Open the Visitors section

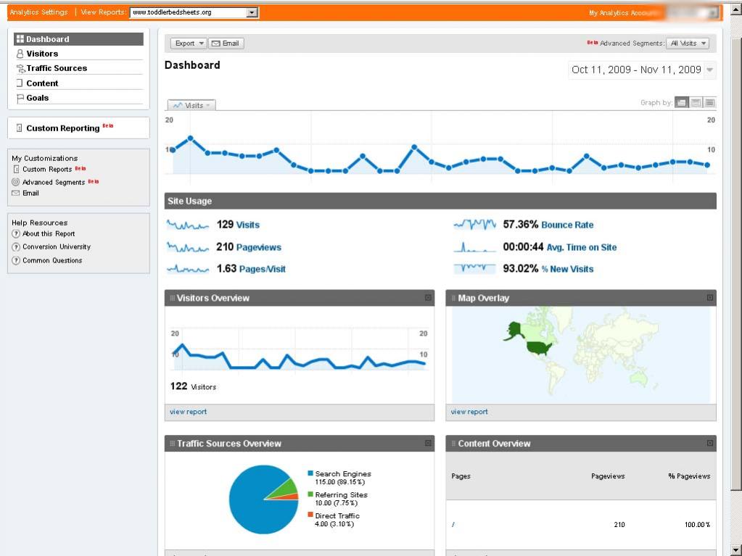[42, 54]
